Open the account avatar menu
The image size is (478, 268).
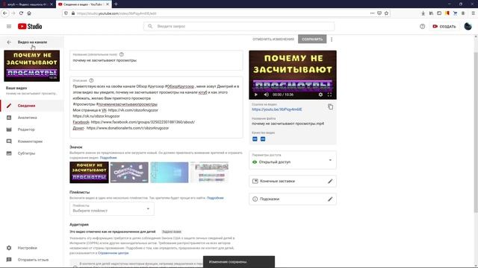point(468,27)
